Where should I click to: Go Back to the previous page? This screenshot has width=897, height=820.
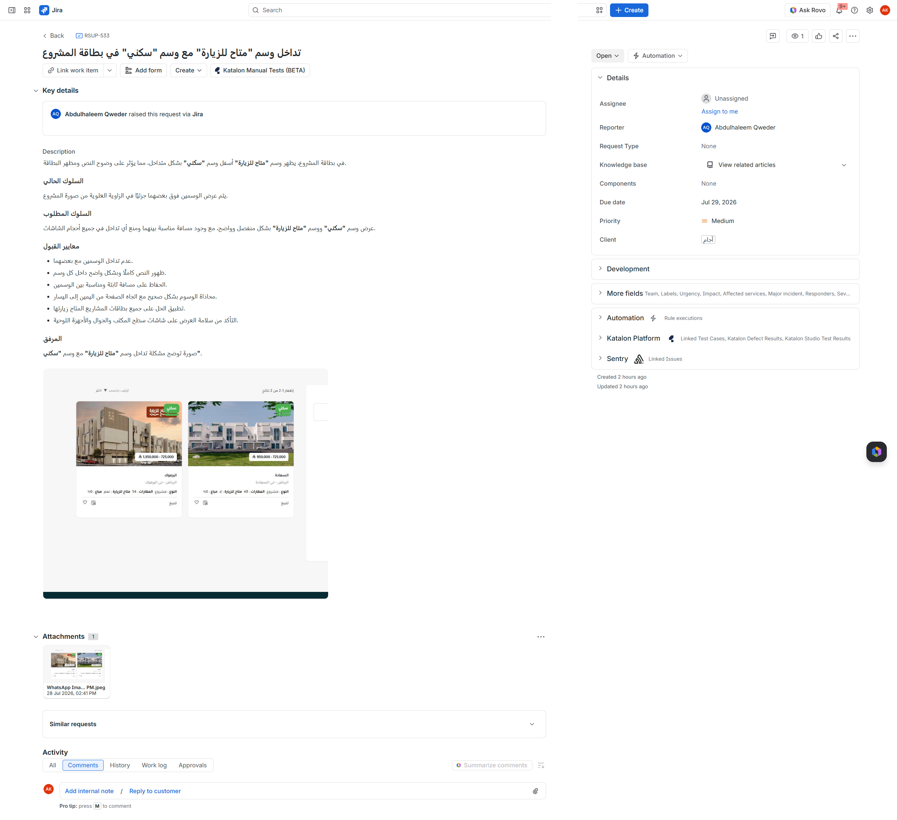coord(53,36)
